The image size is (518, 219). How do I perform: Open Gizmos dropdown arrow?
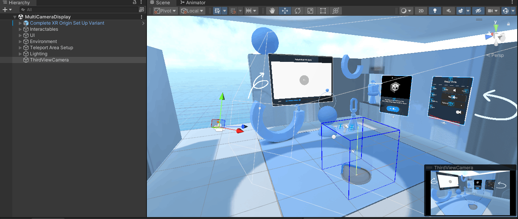513,11
